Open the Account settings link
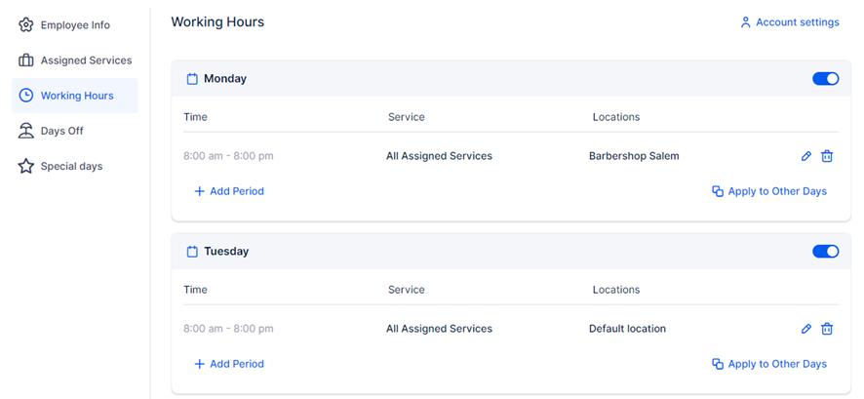Image resolution: width=864 pixels, height=399 pixels. [x=797, y=22]
